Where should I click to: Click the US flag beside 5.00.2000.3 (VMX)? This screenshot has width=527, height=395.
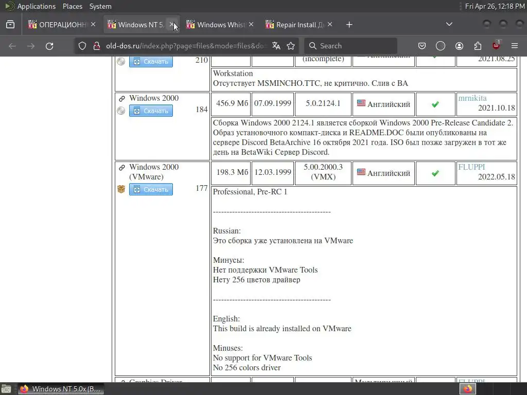point(361,172)
